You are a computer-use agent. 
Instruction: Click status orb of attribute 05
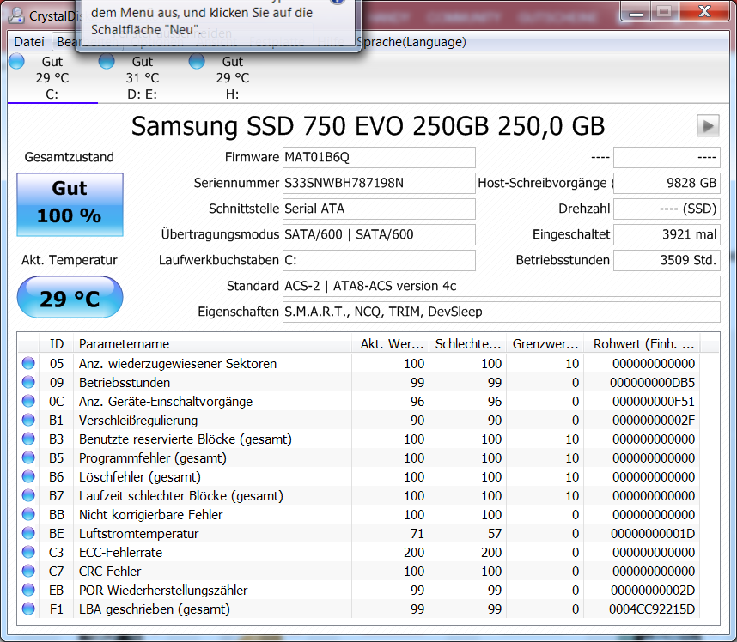(x=28, y=363)
